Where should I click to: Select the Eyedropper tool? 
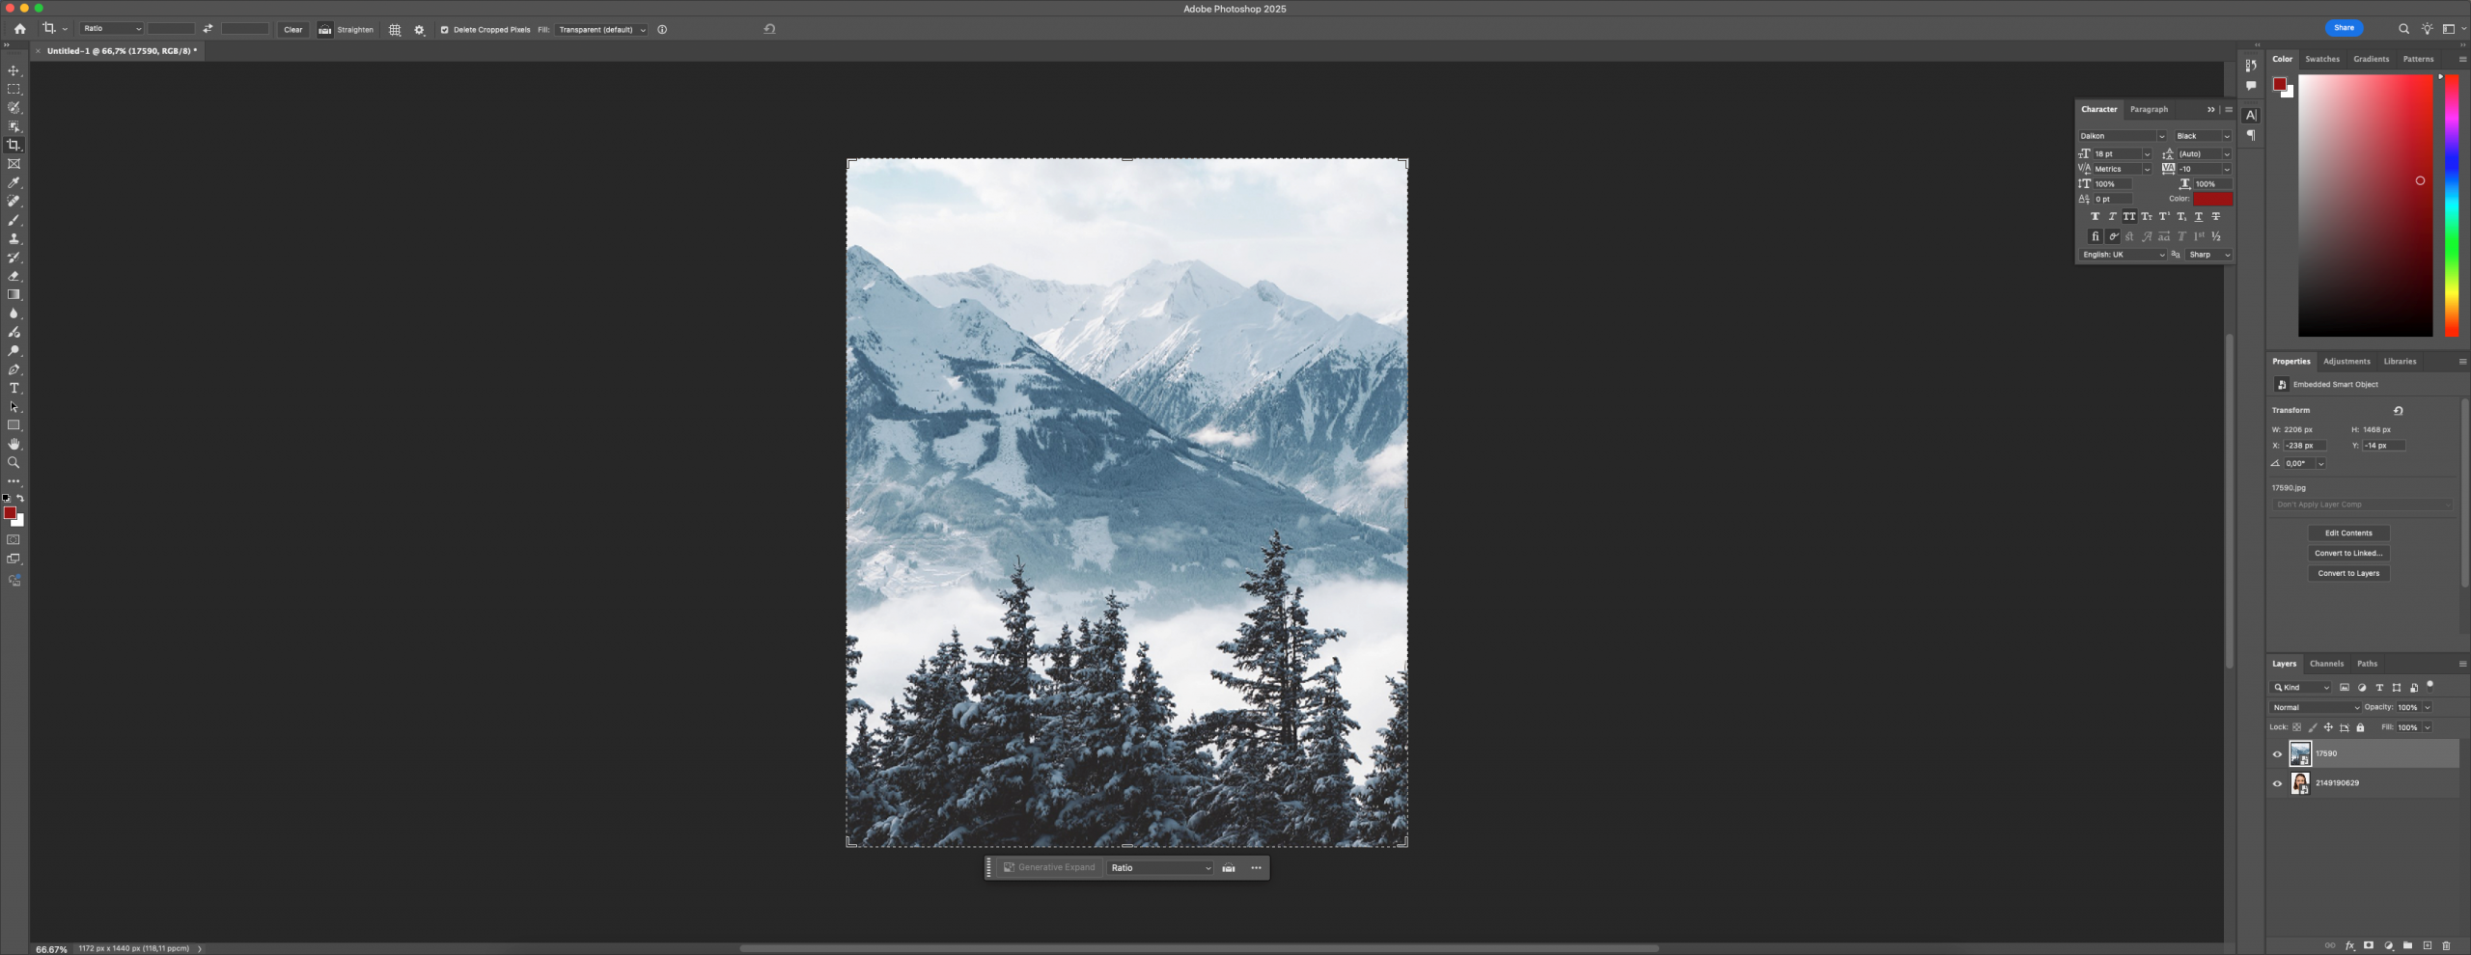(x=14, y=182)
